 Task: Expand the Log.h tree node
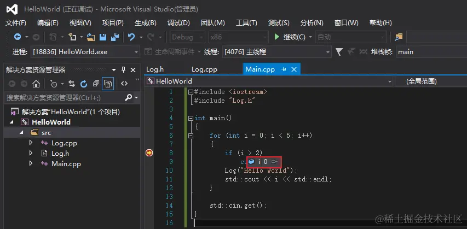31,153
